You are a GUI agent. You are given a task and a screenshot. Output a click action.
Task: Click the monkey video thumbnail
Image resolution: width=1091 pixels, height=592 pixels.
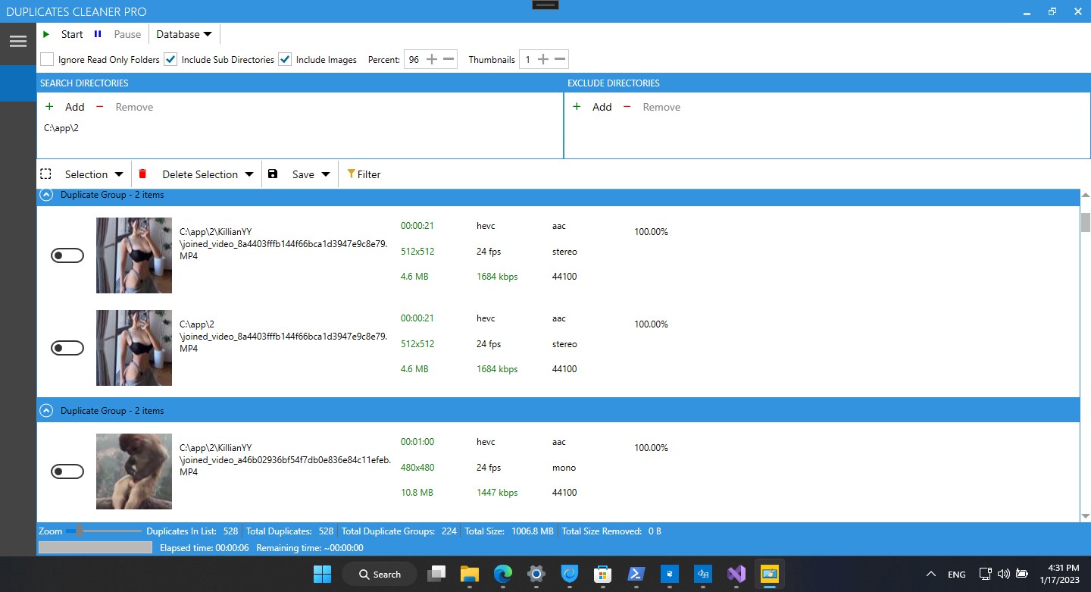(x=134, y=471)
